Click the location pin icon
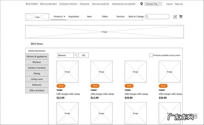The width and height of the screenshot is (204, 125). tap(141, 4)
